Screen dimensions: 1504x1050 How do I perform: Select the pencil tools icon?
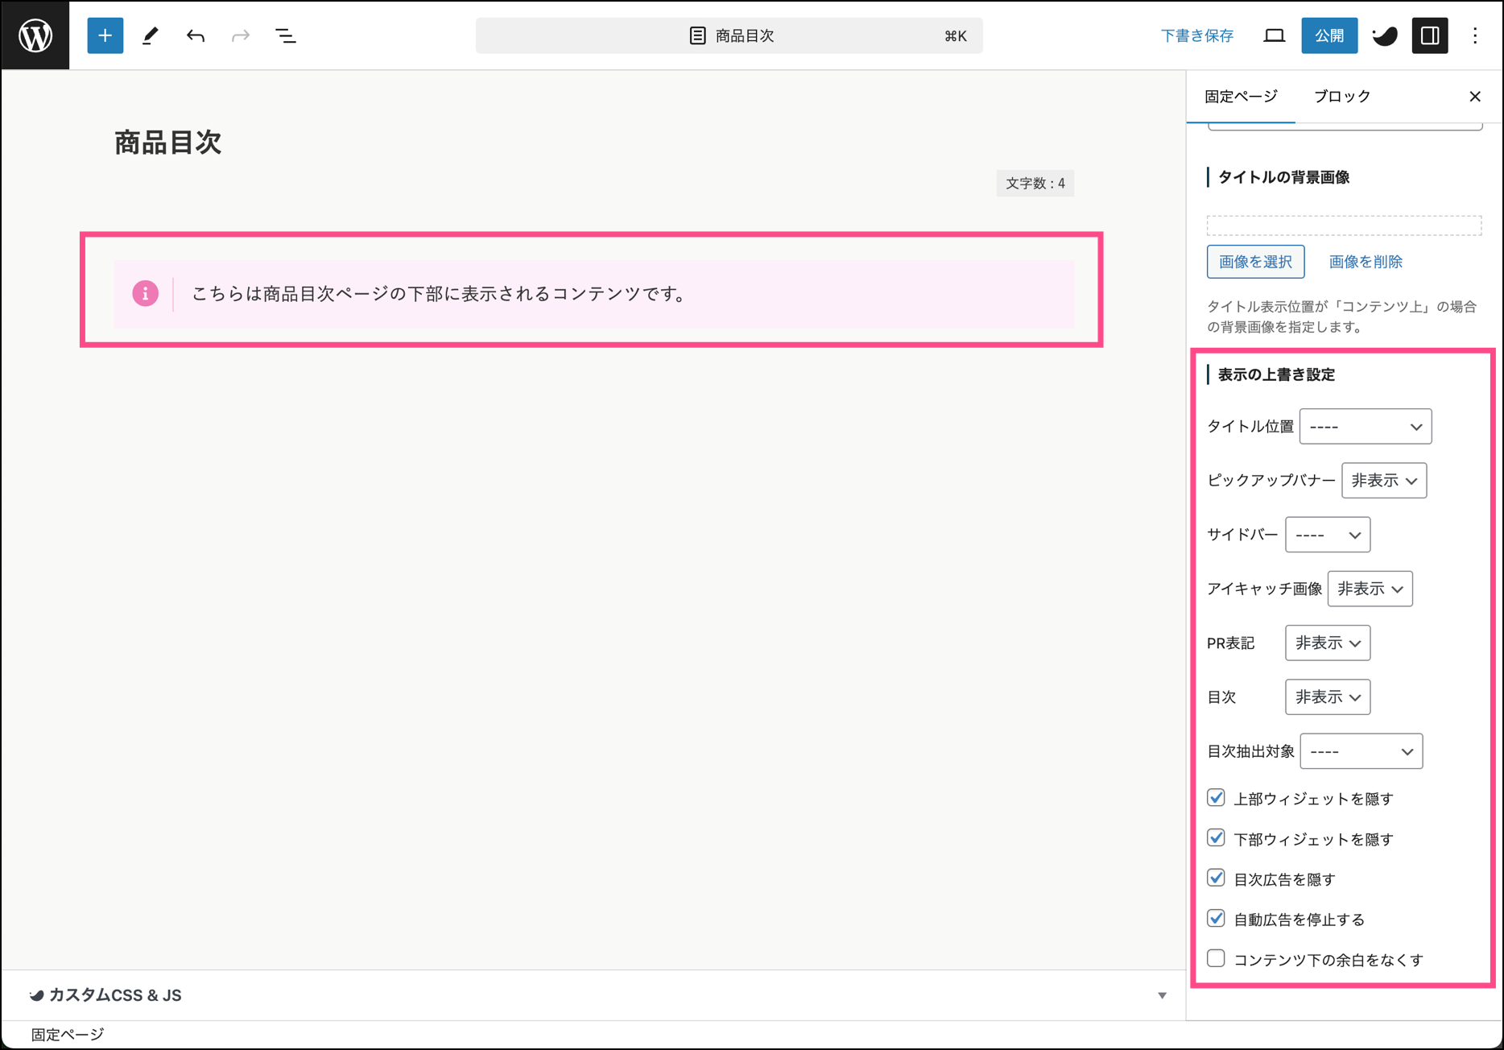click(x=151, y=35)
